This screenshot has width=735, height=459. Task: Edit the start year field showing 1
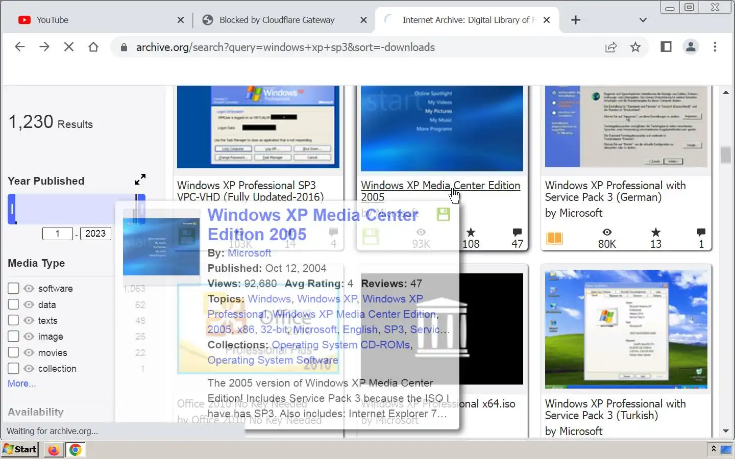click(x=57, y=234)
